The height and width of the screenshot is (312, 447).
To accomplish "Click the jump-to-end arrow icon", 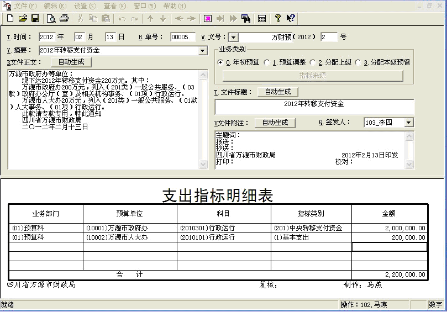I will click(x=220, y=19).
